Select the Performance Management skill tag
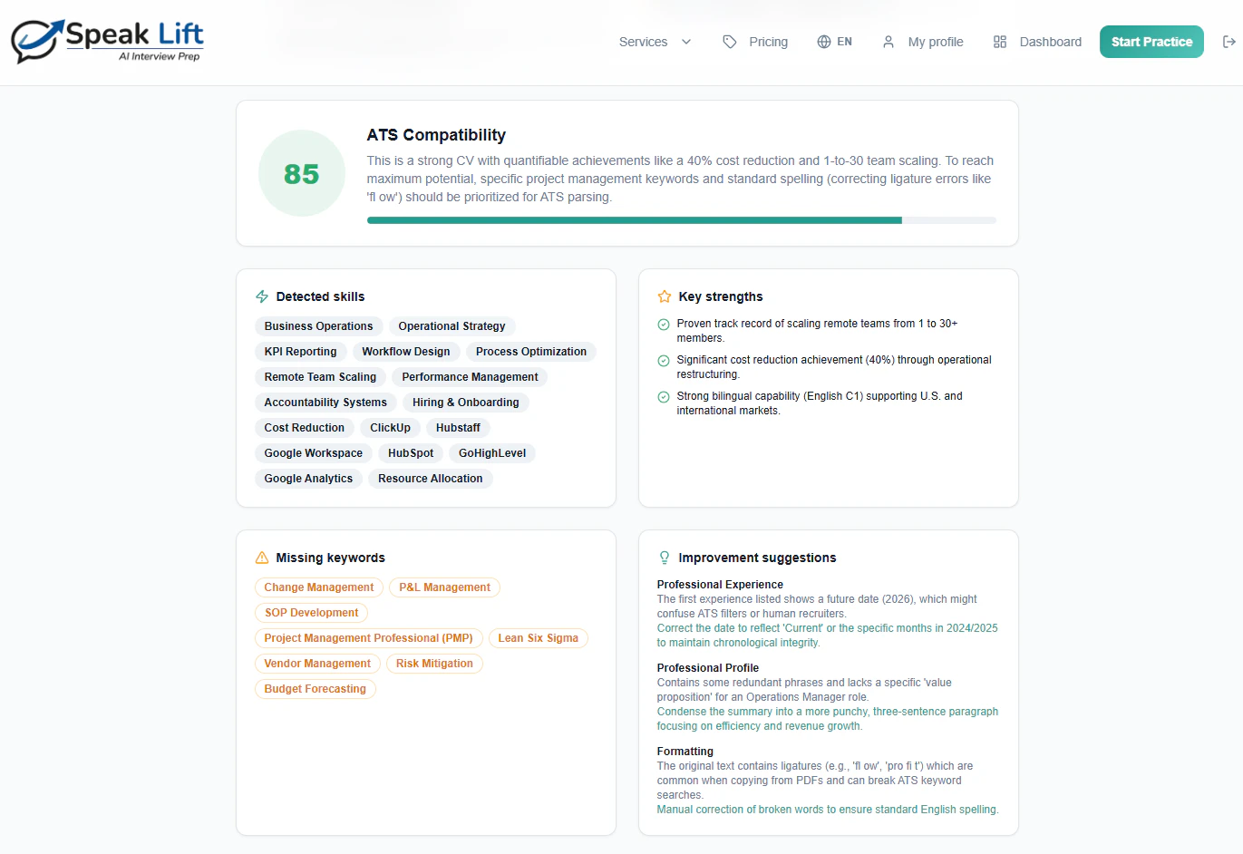 coord(470,377)
